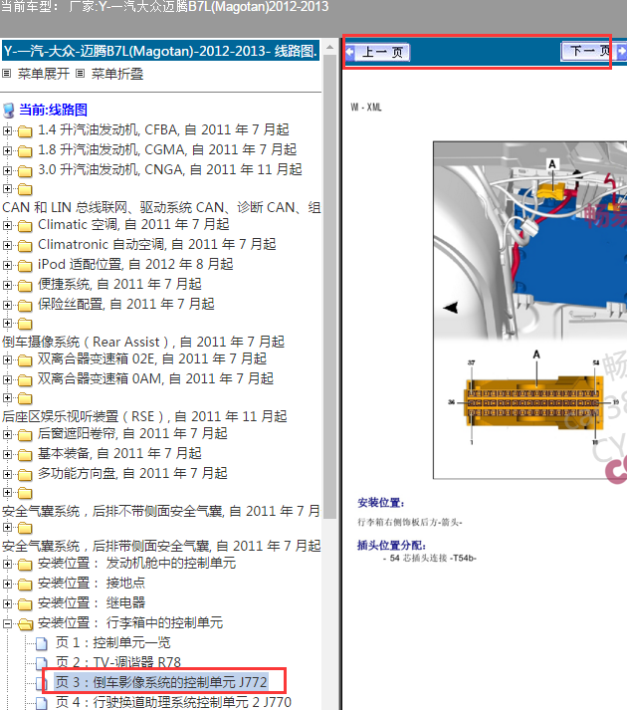Open 安全气囊系统，后排不带侧面安全气囊 entry
The width and height of the screenshot is (627, 710).
(161, 511)
